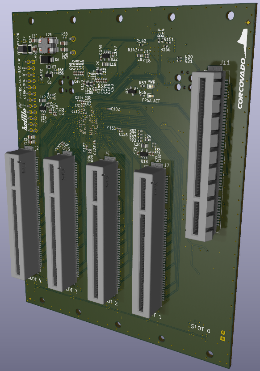Click the R151 label
This screenshot has height=371, width=260.
pos(169,39)
